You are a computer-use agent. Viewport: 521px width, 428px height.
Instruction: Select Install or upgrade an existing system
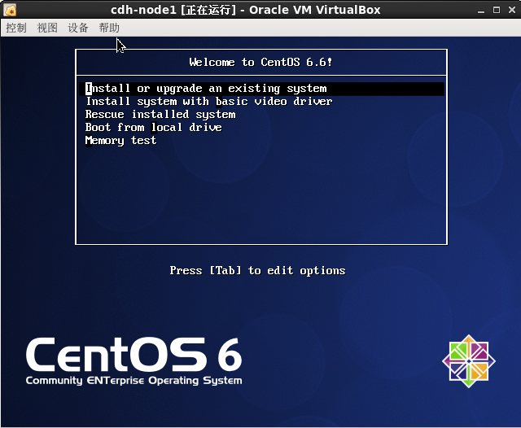(x=261, y=89)
